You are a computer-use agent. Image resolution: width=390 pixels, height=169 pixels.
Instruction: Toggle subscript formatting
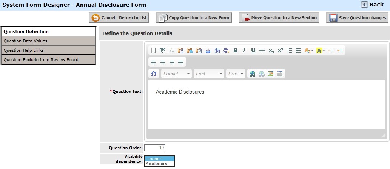(x=271, y=50)
